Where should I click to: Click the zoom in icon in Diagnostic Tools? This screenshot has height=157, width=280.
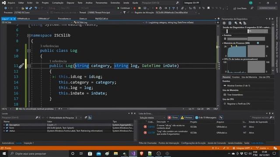236,23
